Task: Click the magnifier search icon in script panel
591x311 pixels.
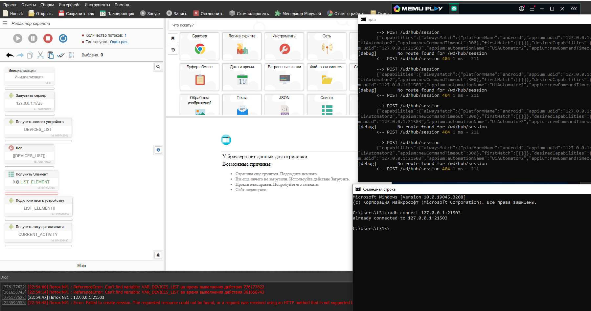Action: pos(158,67)
